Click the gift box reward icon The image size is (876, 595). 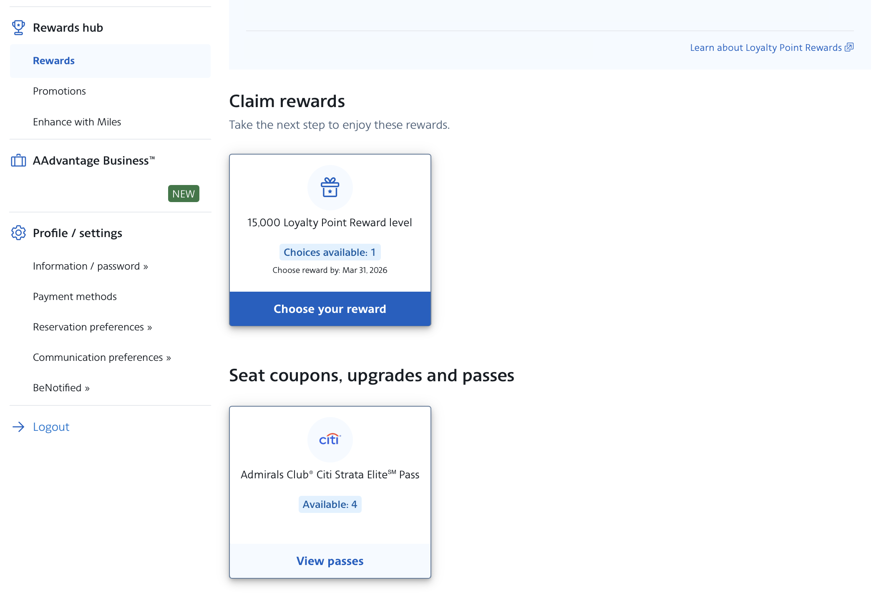coord(330,187)
